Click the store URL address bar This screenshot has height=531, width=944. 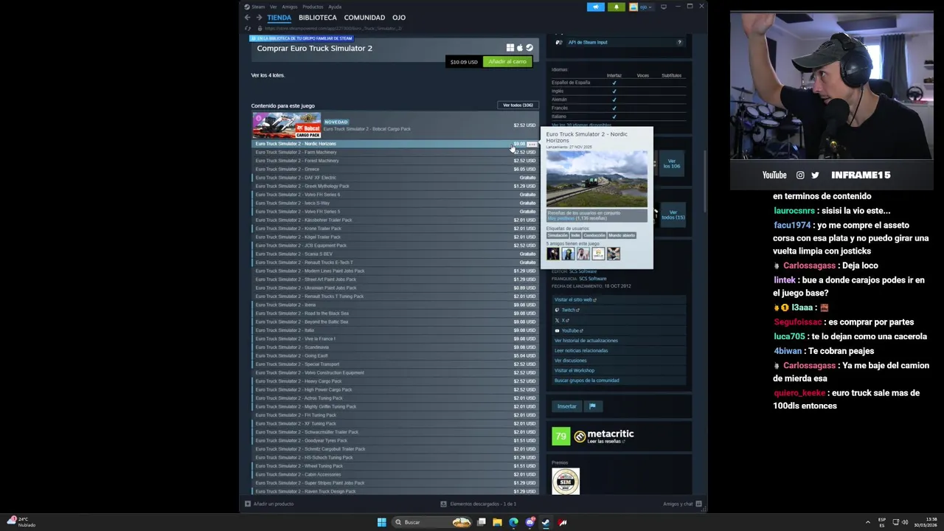tap(333, 29)
